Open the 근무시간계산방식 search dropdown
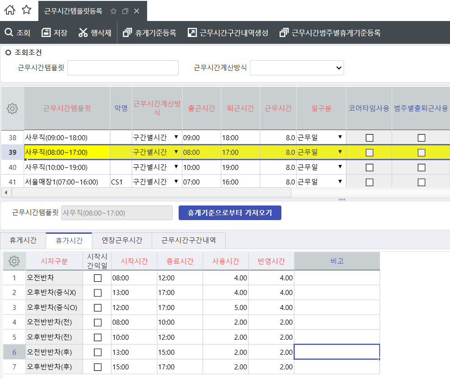The height and width of the screenshot is (379, 450). tap(296, 68)
